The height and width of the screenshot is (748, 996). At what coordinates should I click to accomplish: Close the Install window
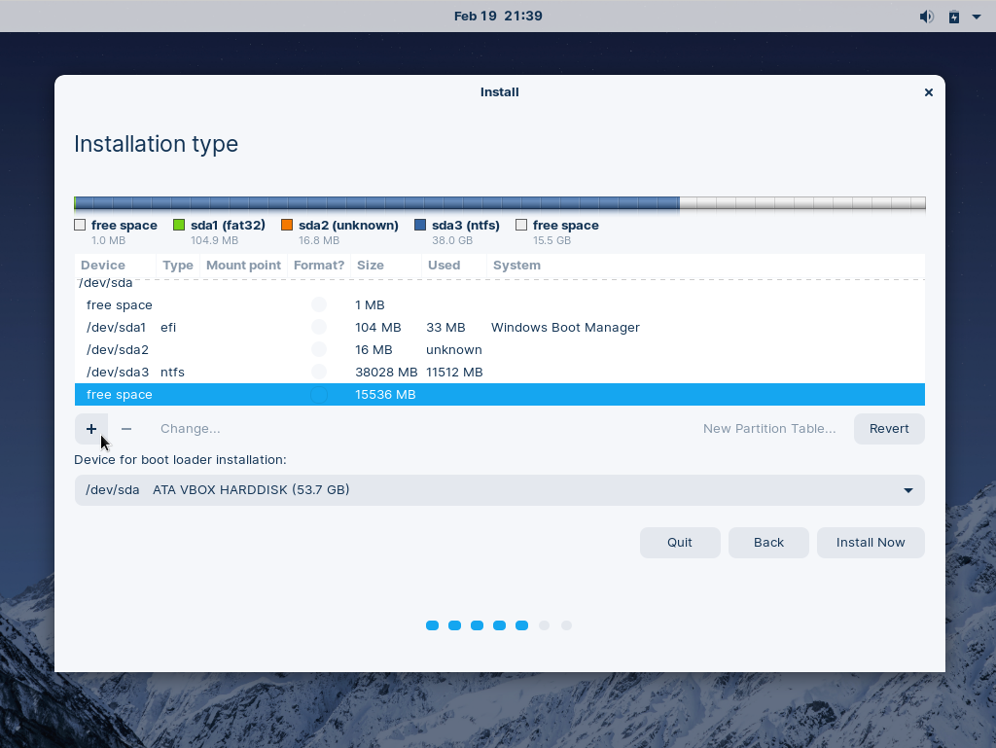[x=928, y=92]
